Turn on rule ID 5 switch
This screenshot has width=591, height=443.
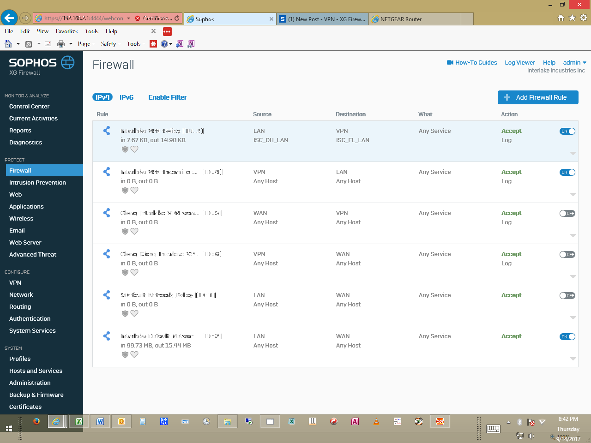[x=567, y=213]
